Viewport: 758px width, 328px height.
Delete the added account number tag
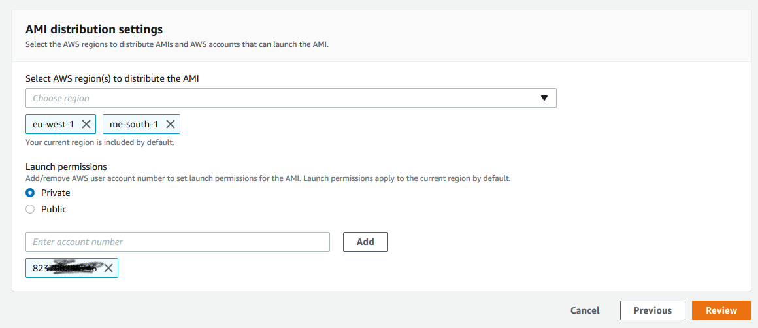point(108,268)
